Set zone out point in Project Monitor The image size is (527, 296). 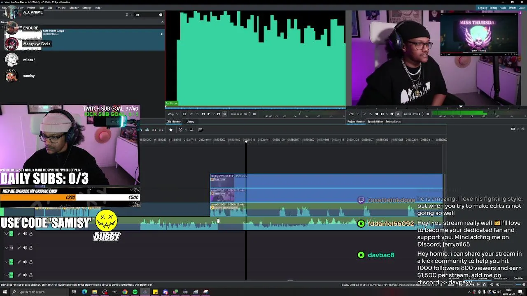point(371,114)
